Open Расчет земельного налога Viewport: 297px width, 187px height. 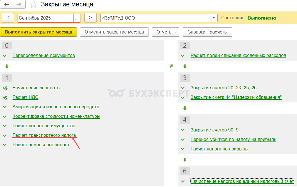(x=41, y=145)
